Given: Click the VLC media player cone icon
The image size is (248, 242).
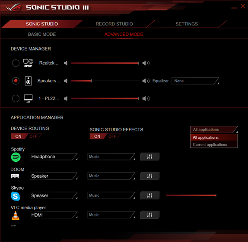Looking at the screenshot, I should pyautogui.click(x=16, y=215).
